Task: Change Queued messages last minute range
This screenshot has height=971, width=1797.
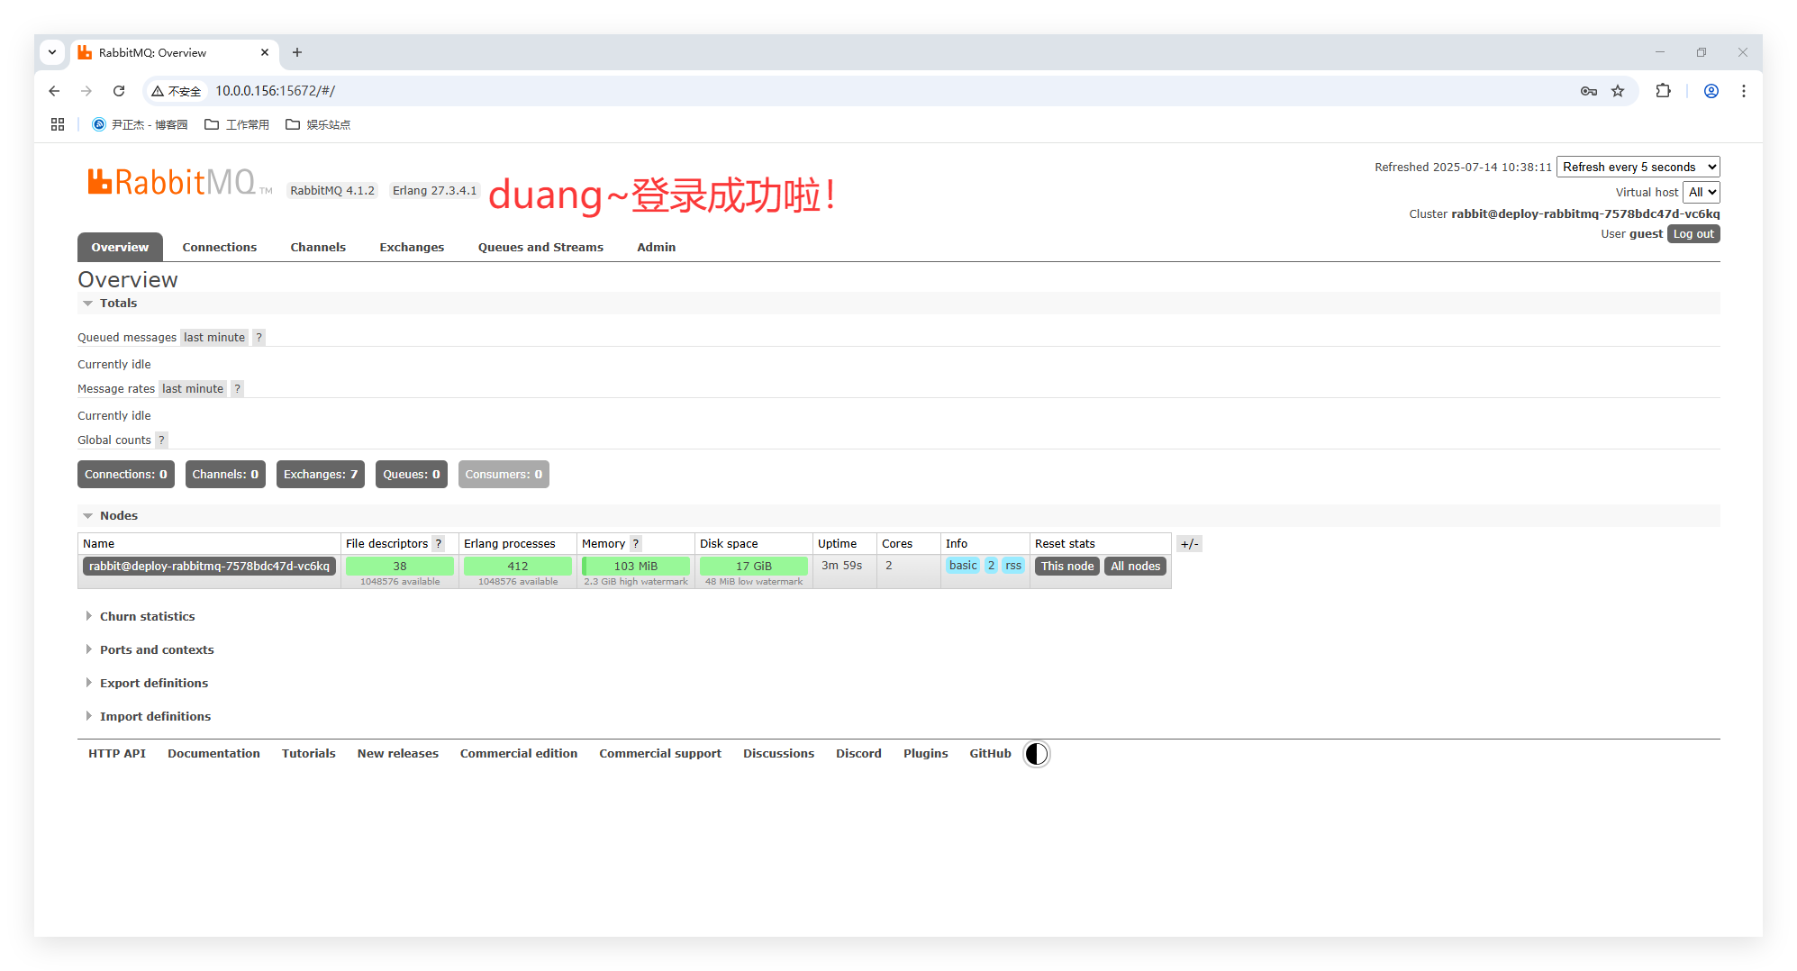Action: point(214,338)
